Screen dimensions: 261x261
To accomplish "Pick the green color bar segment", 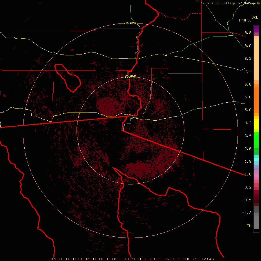I will (x=256, y=140).
